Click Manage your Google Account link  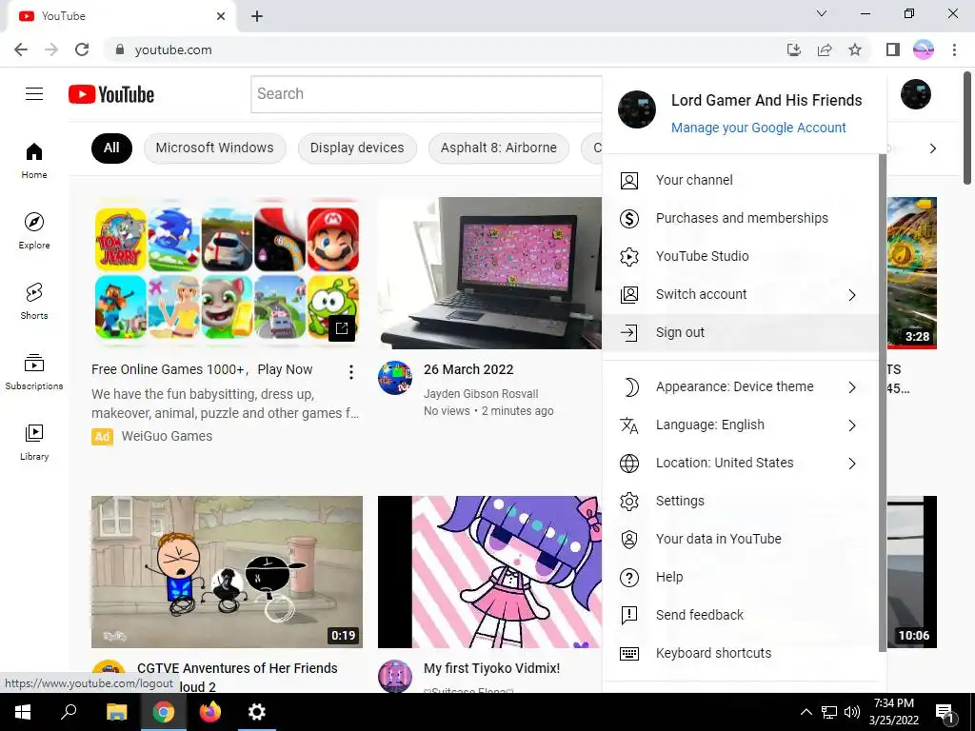[x=758, y=128]
